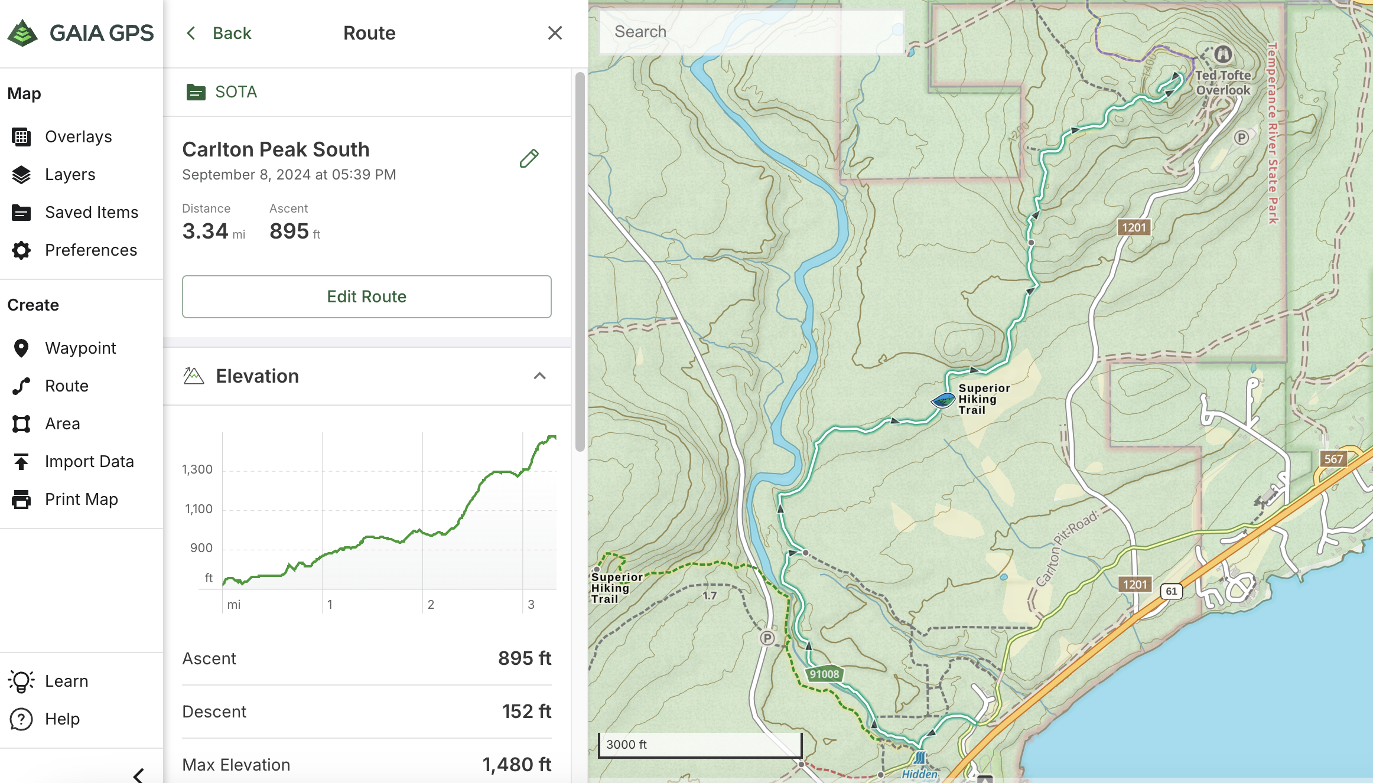Image resolution: width=1373 pixels, height=783 pixels.
Task: Click the Print Map printer icon
Action: pyautogui.click(x=21, y=500)
